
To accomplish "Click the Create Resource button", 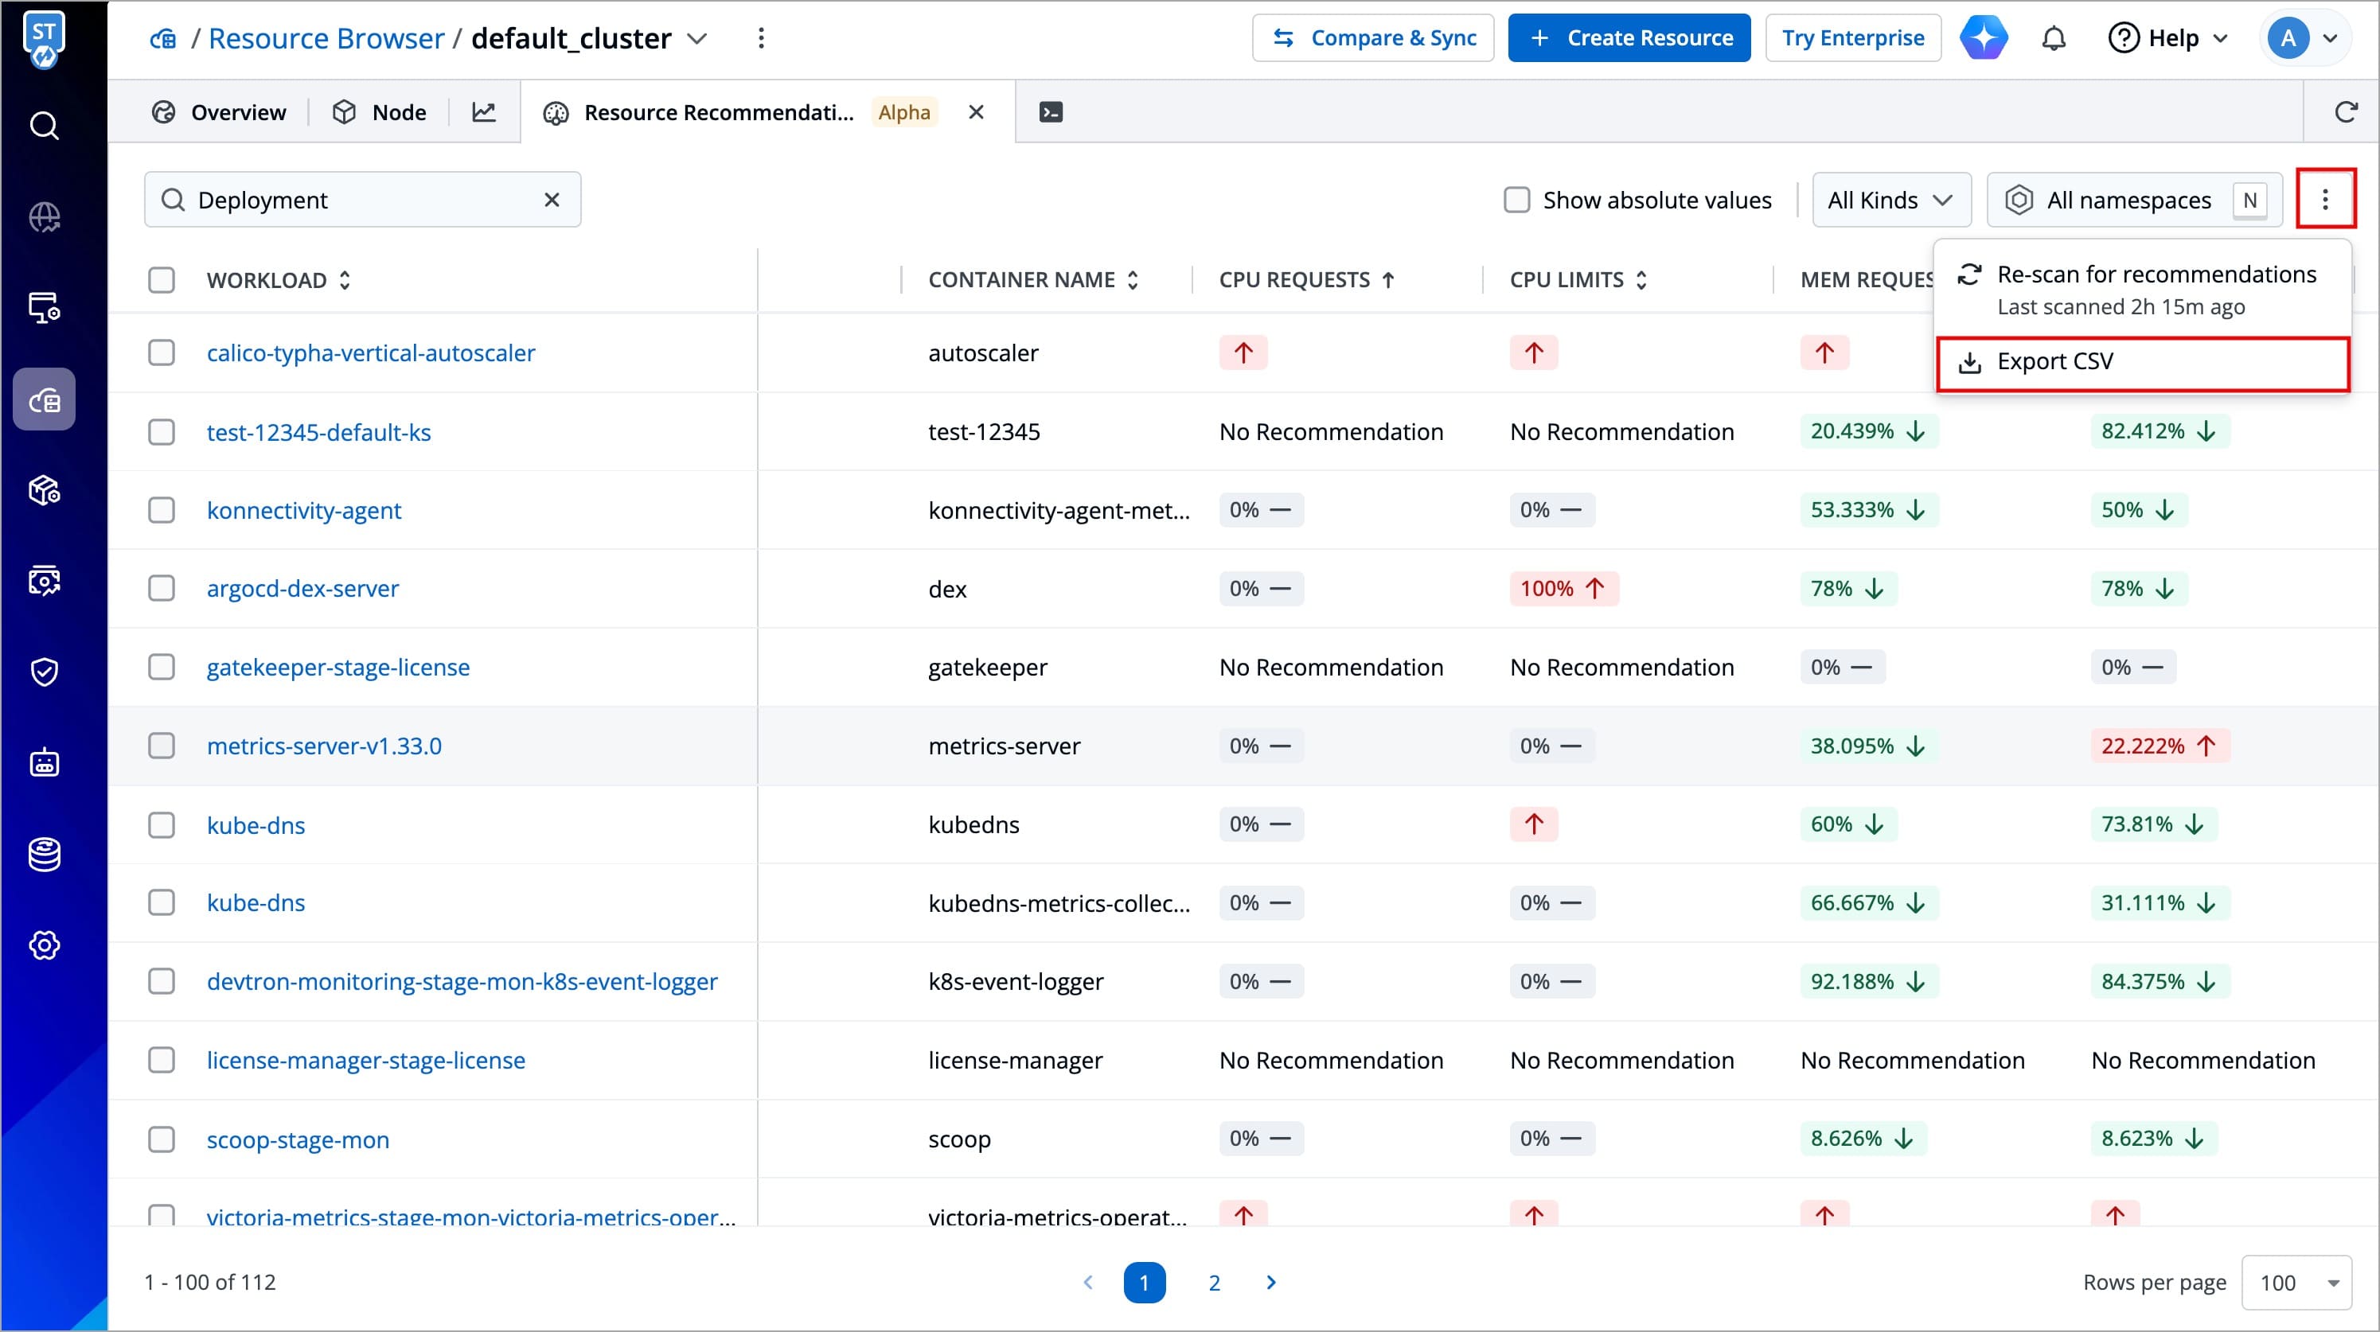I will pyautogui.click(x=1629, y=38).
